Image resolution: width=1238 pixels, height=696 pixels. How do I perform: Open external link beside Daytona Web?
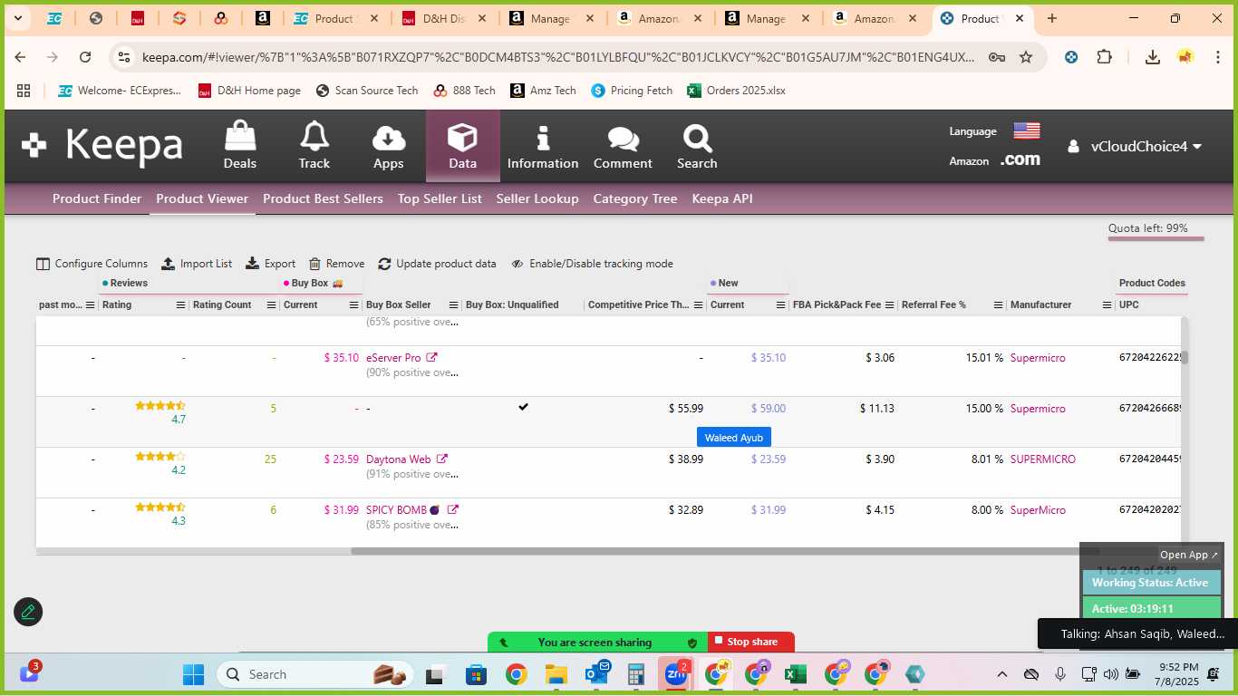point(442,459)
